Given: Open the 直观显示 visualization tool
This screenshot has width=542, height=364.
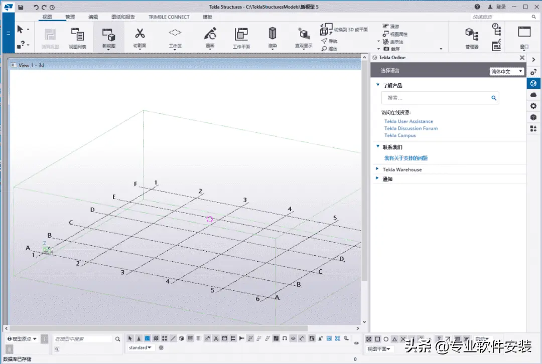Looking at the screenshot, I should click(304, 38).
